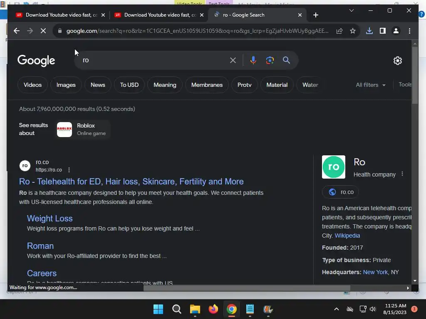This screenshot has width=426, height=319.
Task: Open the tab search chevron
Action: pyautogui.click(x=351, y=10)
